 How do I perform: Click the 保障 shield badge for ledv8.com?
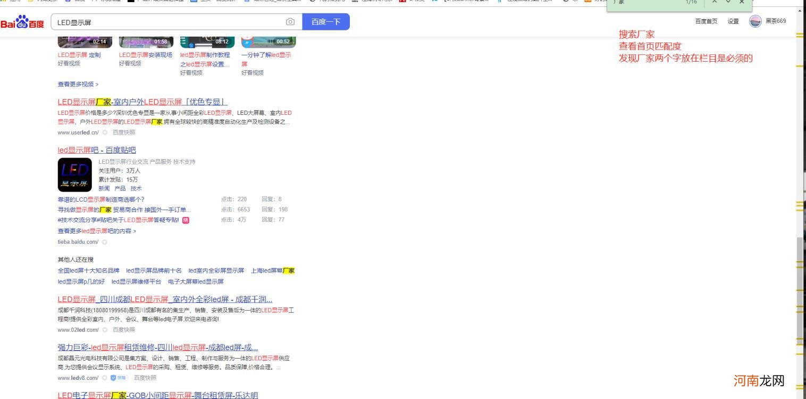click(119, 378)
